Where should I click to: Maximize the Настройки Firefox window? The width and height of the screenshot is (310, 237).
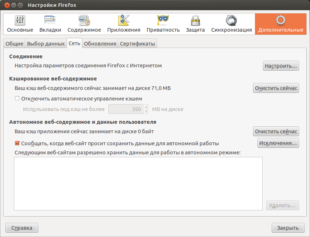click(x=20, y=5)
